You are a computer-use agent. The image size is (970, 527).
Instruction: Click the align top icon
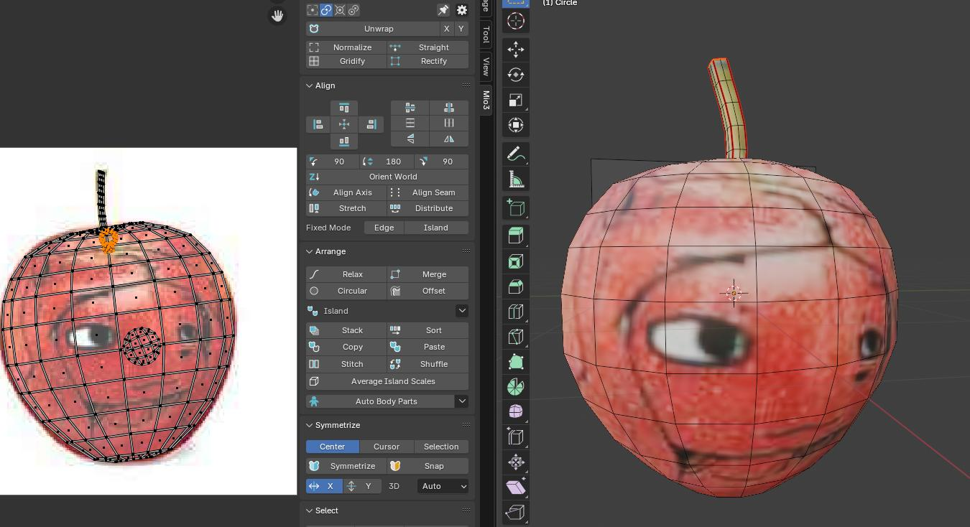click(x=344, y=108)
